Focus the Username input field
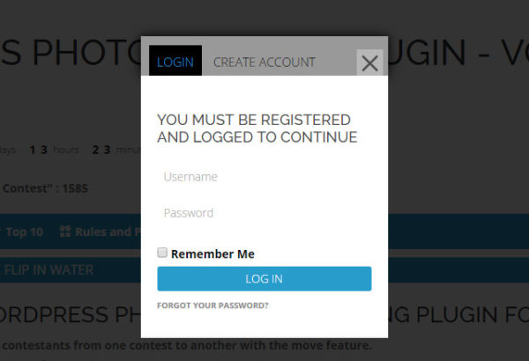The width and height of the screenshot is (529, 361). (x=264, y=177)
